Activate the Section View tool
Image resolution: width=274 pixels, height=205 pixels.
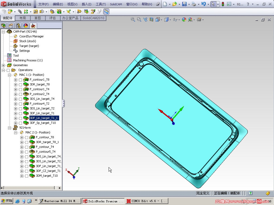pyautogui.click(x=152, y=19)
